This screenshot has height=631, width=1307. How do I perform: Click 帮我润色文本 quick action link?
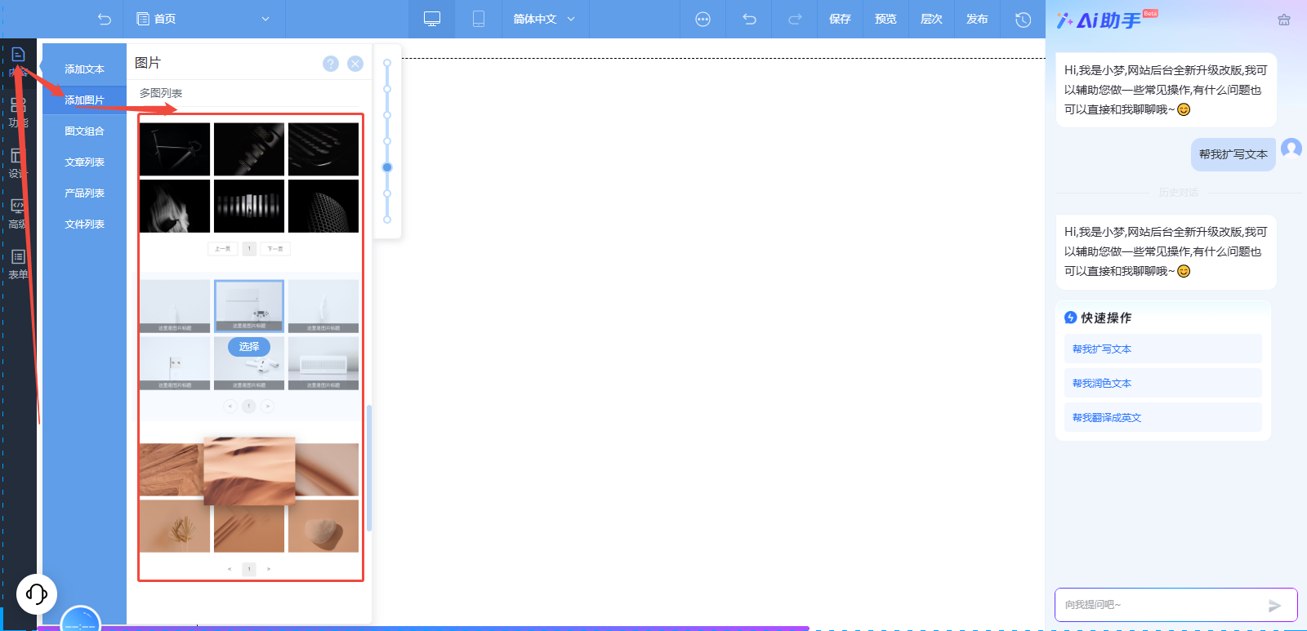tap(1102, 383)
